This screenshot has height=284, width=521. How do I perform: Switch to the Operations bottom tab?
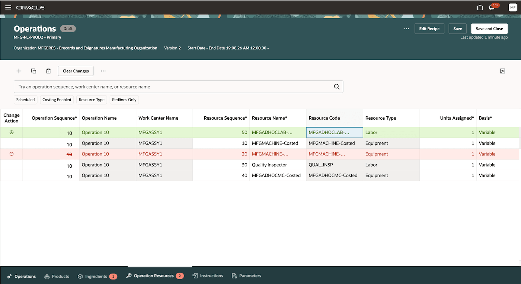pyautogui.click(x=22, y=276)
